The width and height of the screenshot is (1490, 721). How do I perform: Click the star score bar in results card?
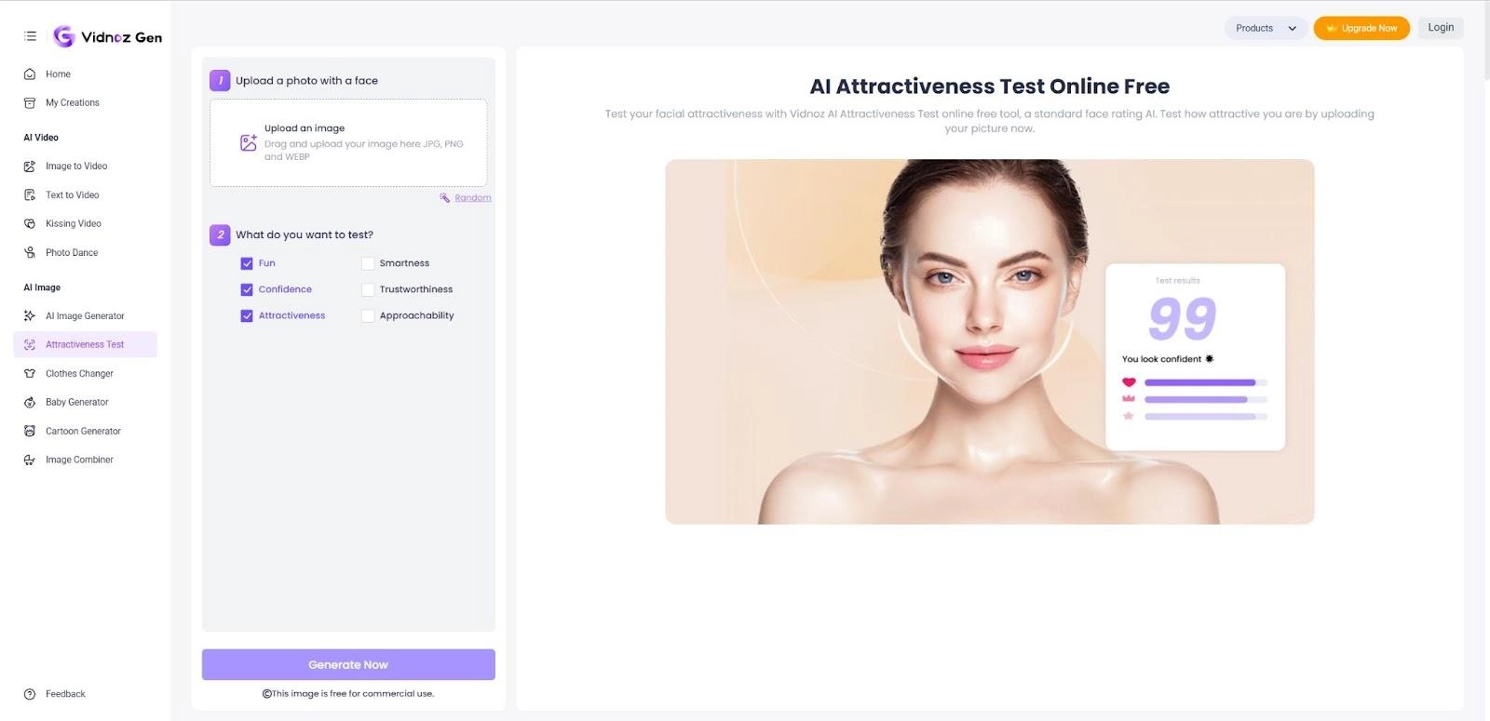(1205, 416)
